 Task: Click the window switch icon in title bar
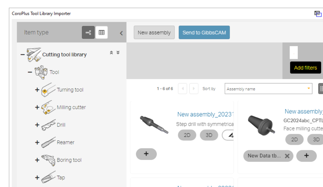pyautogui.click(x=318, y=14)
